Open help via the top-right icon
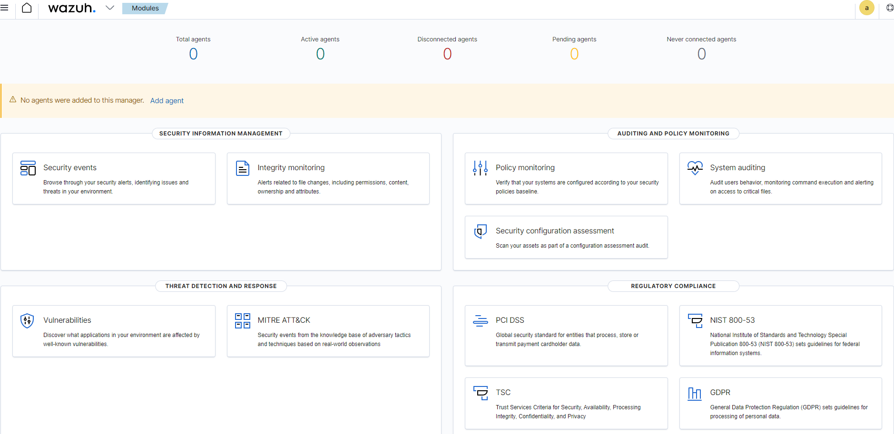 click(889, 8)
